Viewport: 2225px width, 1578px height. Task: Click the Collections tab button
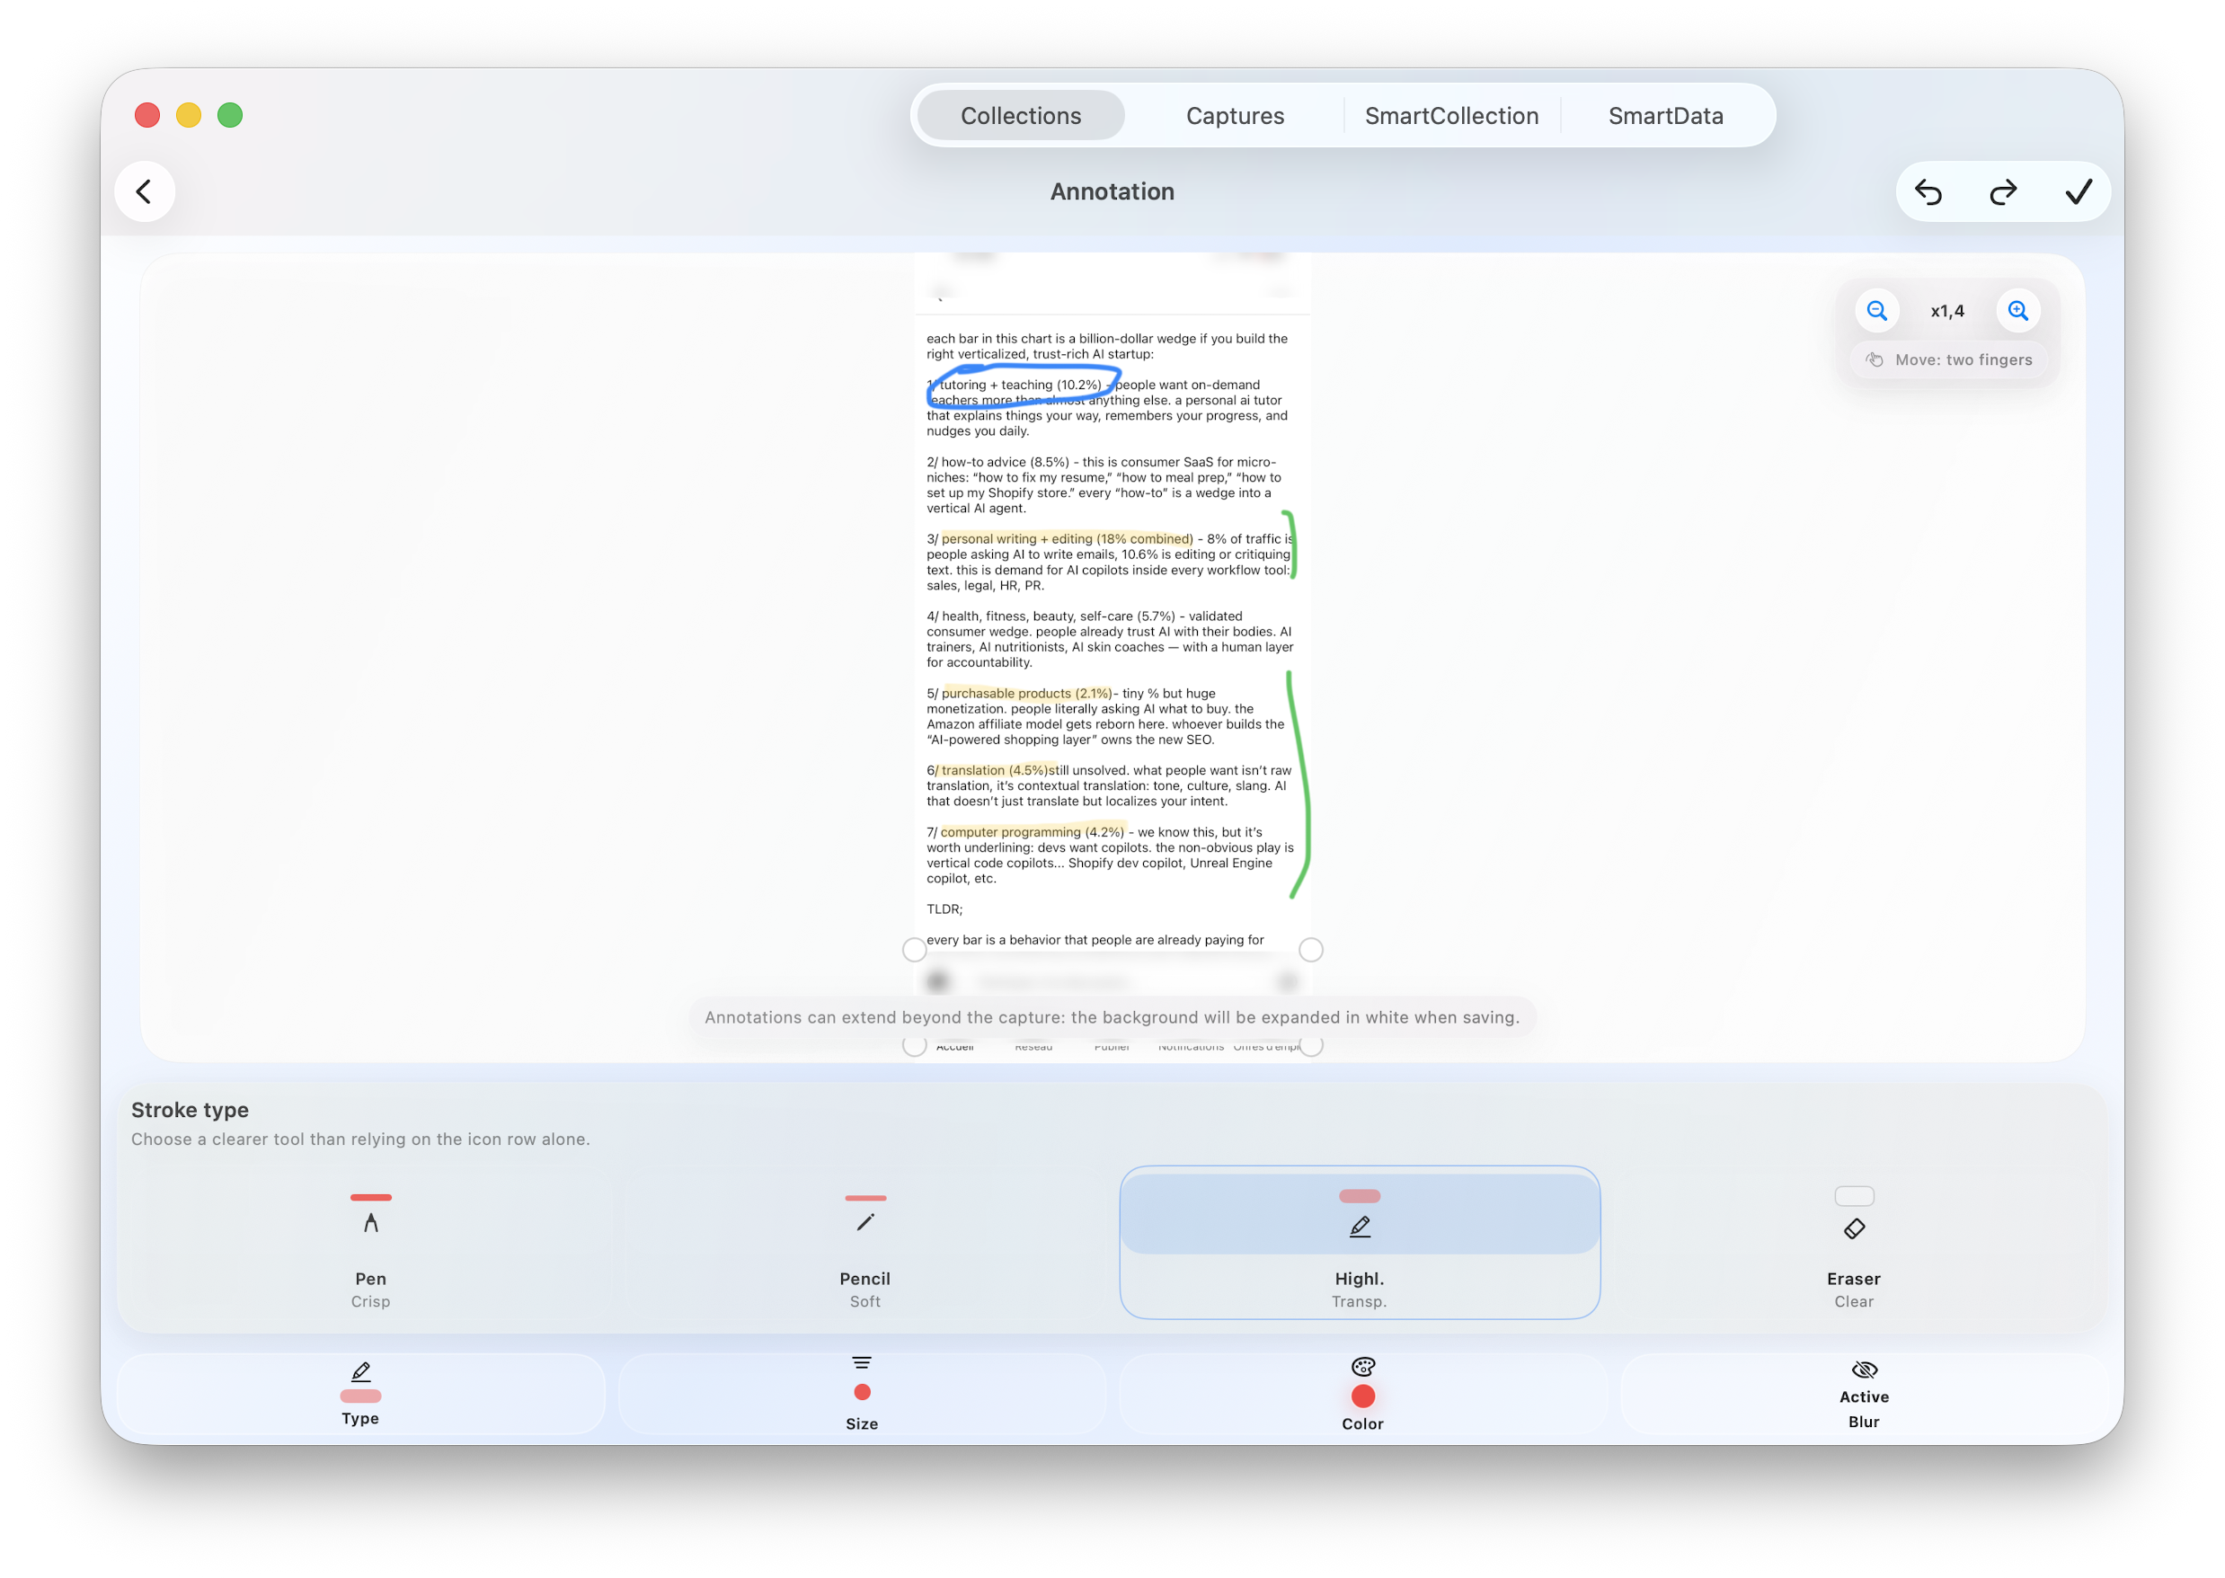1020,116
